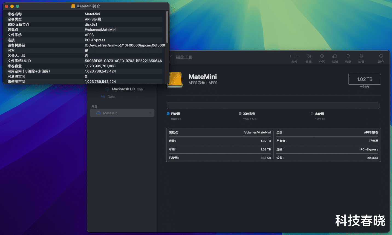Click the volume icon in the info window title

pyautogui.click(x=73, y=6)
